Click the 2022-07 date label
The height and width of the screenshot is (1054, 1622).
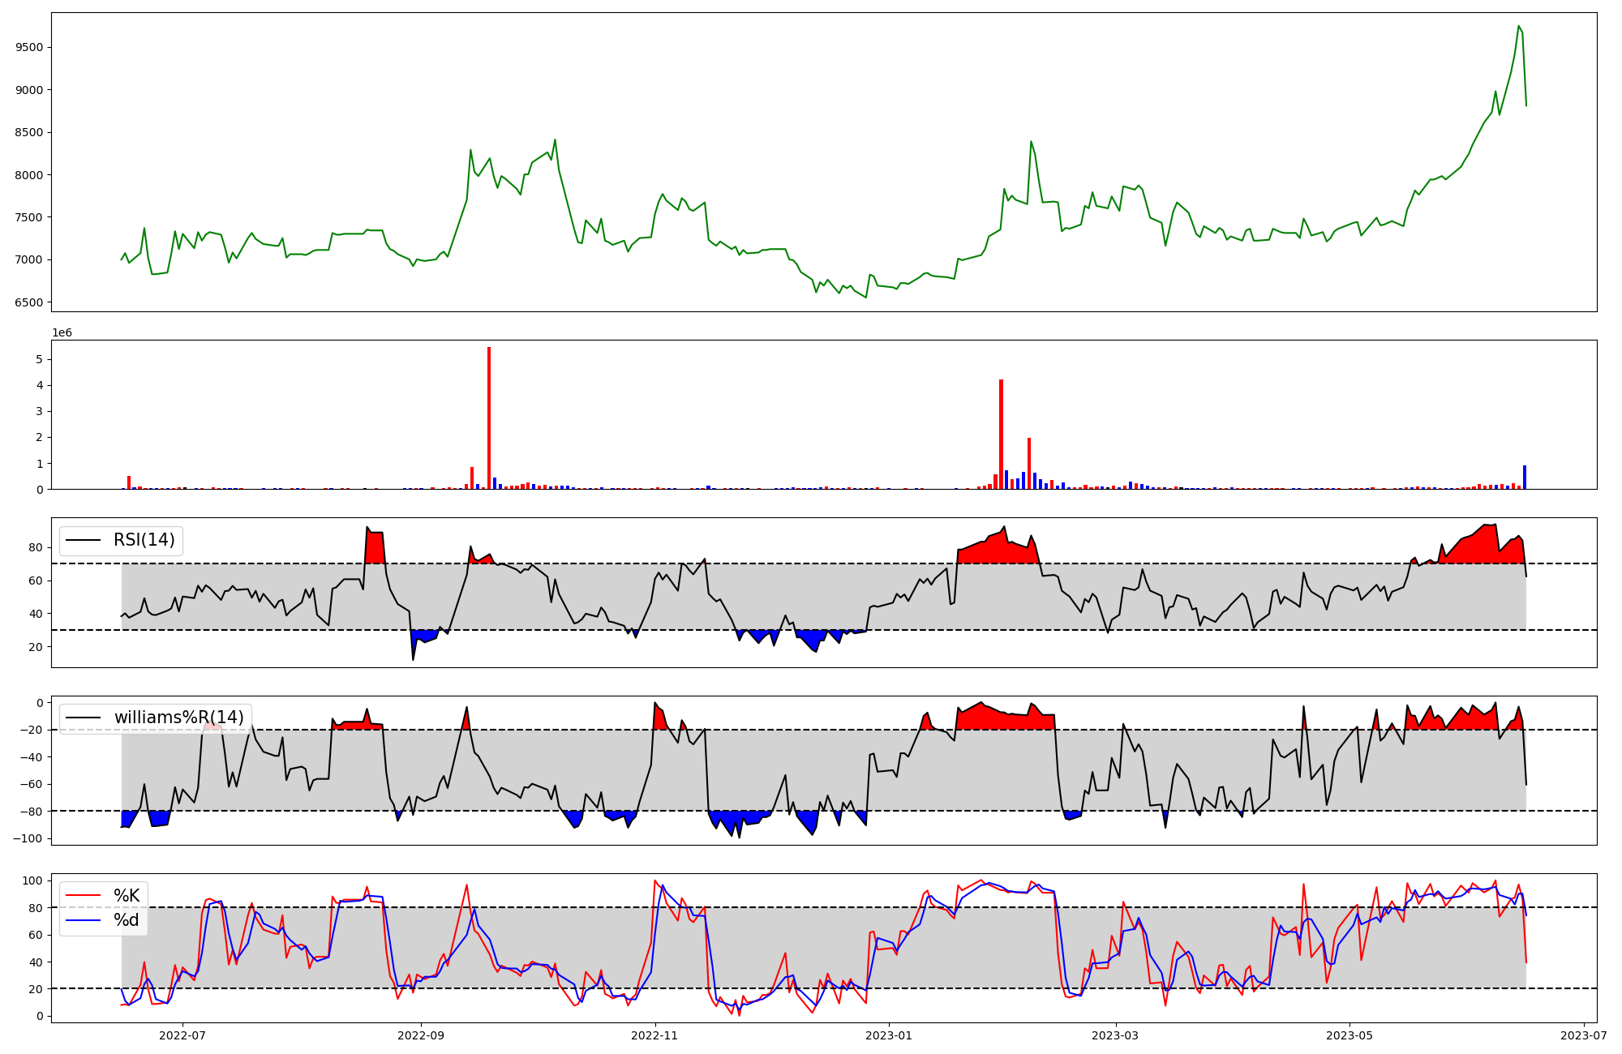point(182,1035)
